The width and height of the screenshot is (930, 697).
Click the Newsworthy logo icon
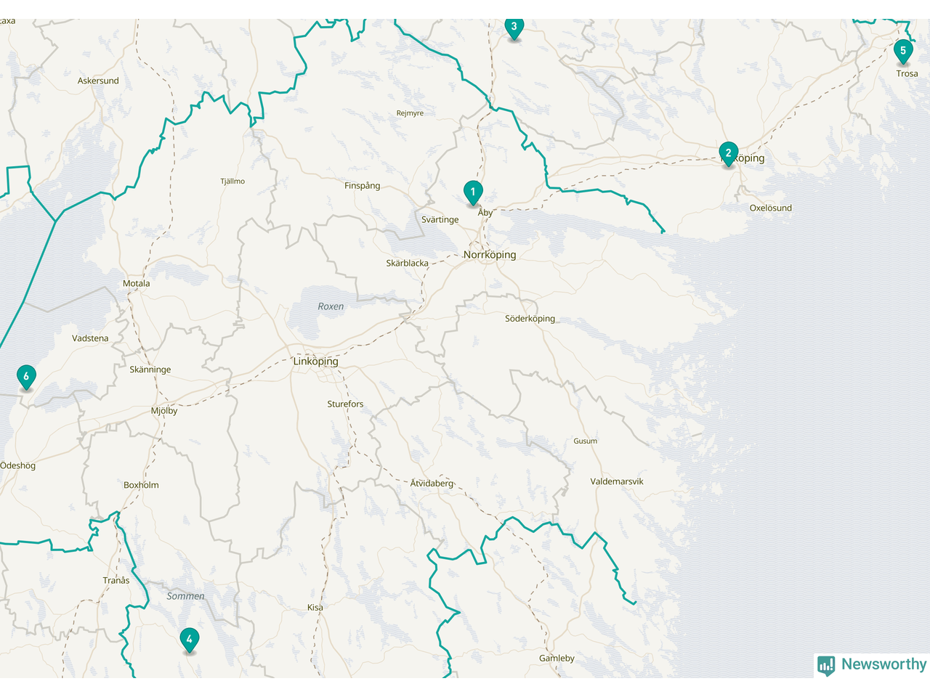pyautogui.click(x=826, y=665)
